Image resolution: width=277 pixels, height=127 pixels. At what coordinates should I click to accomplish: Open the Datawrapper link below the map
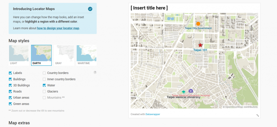[x=153, y=114]
